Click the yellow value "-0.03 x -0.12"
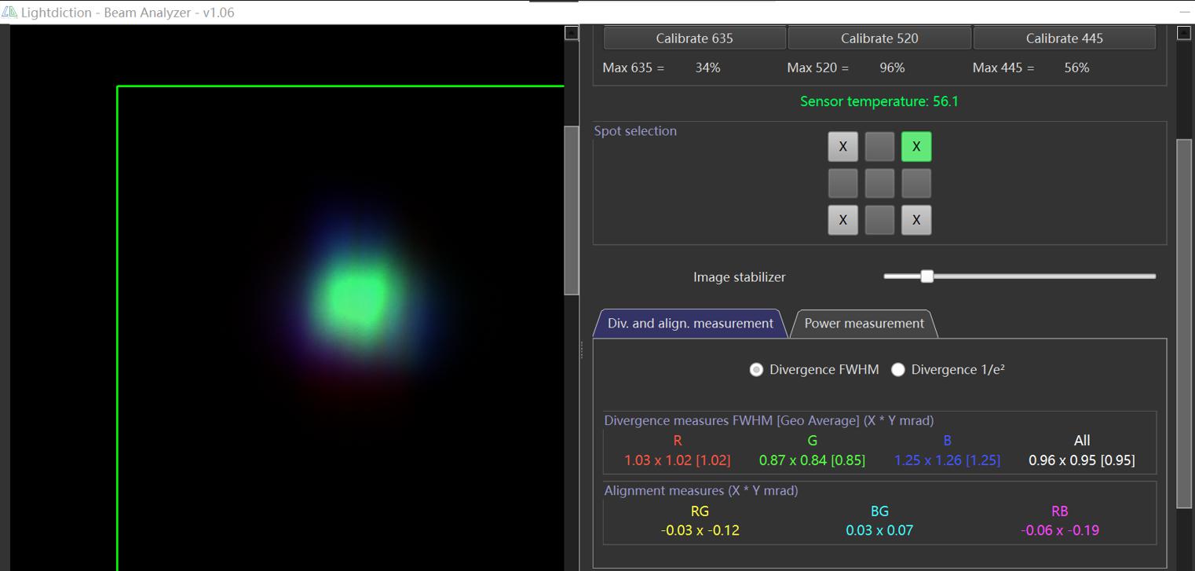1195x571 pixels. (x=700, y=531)
